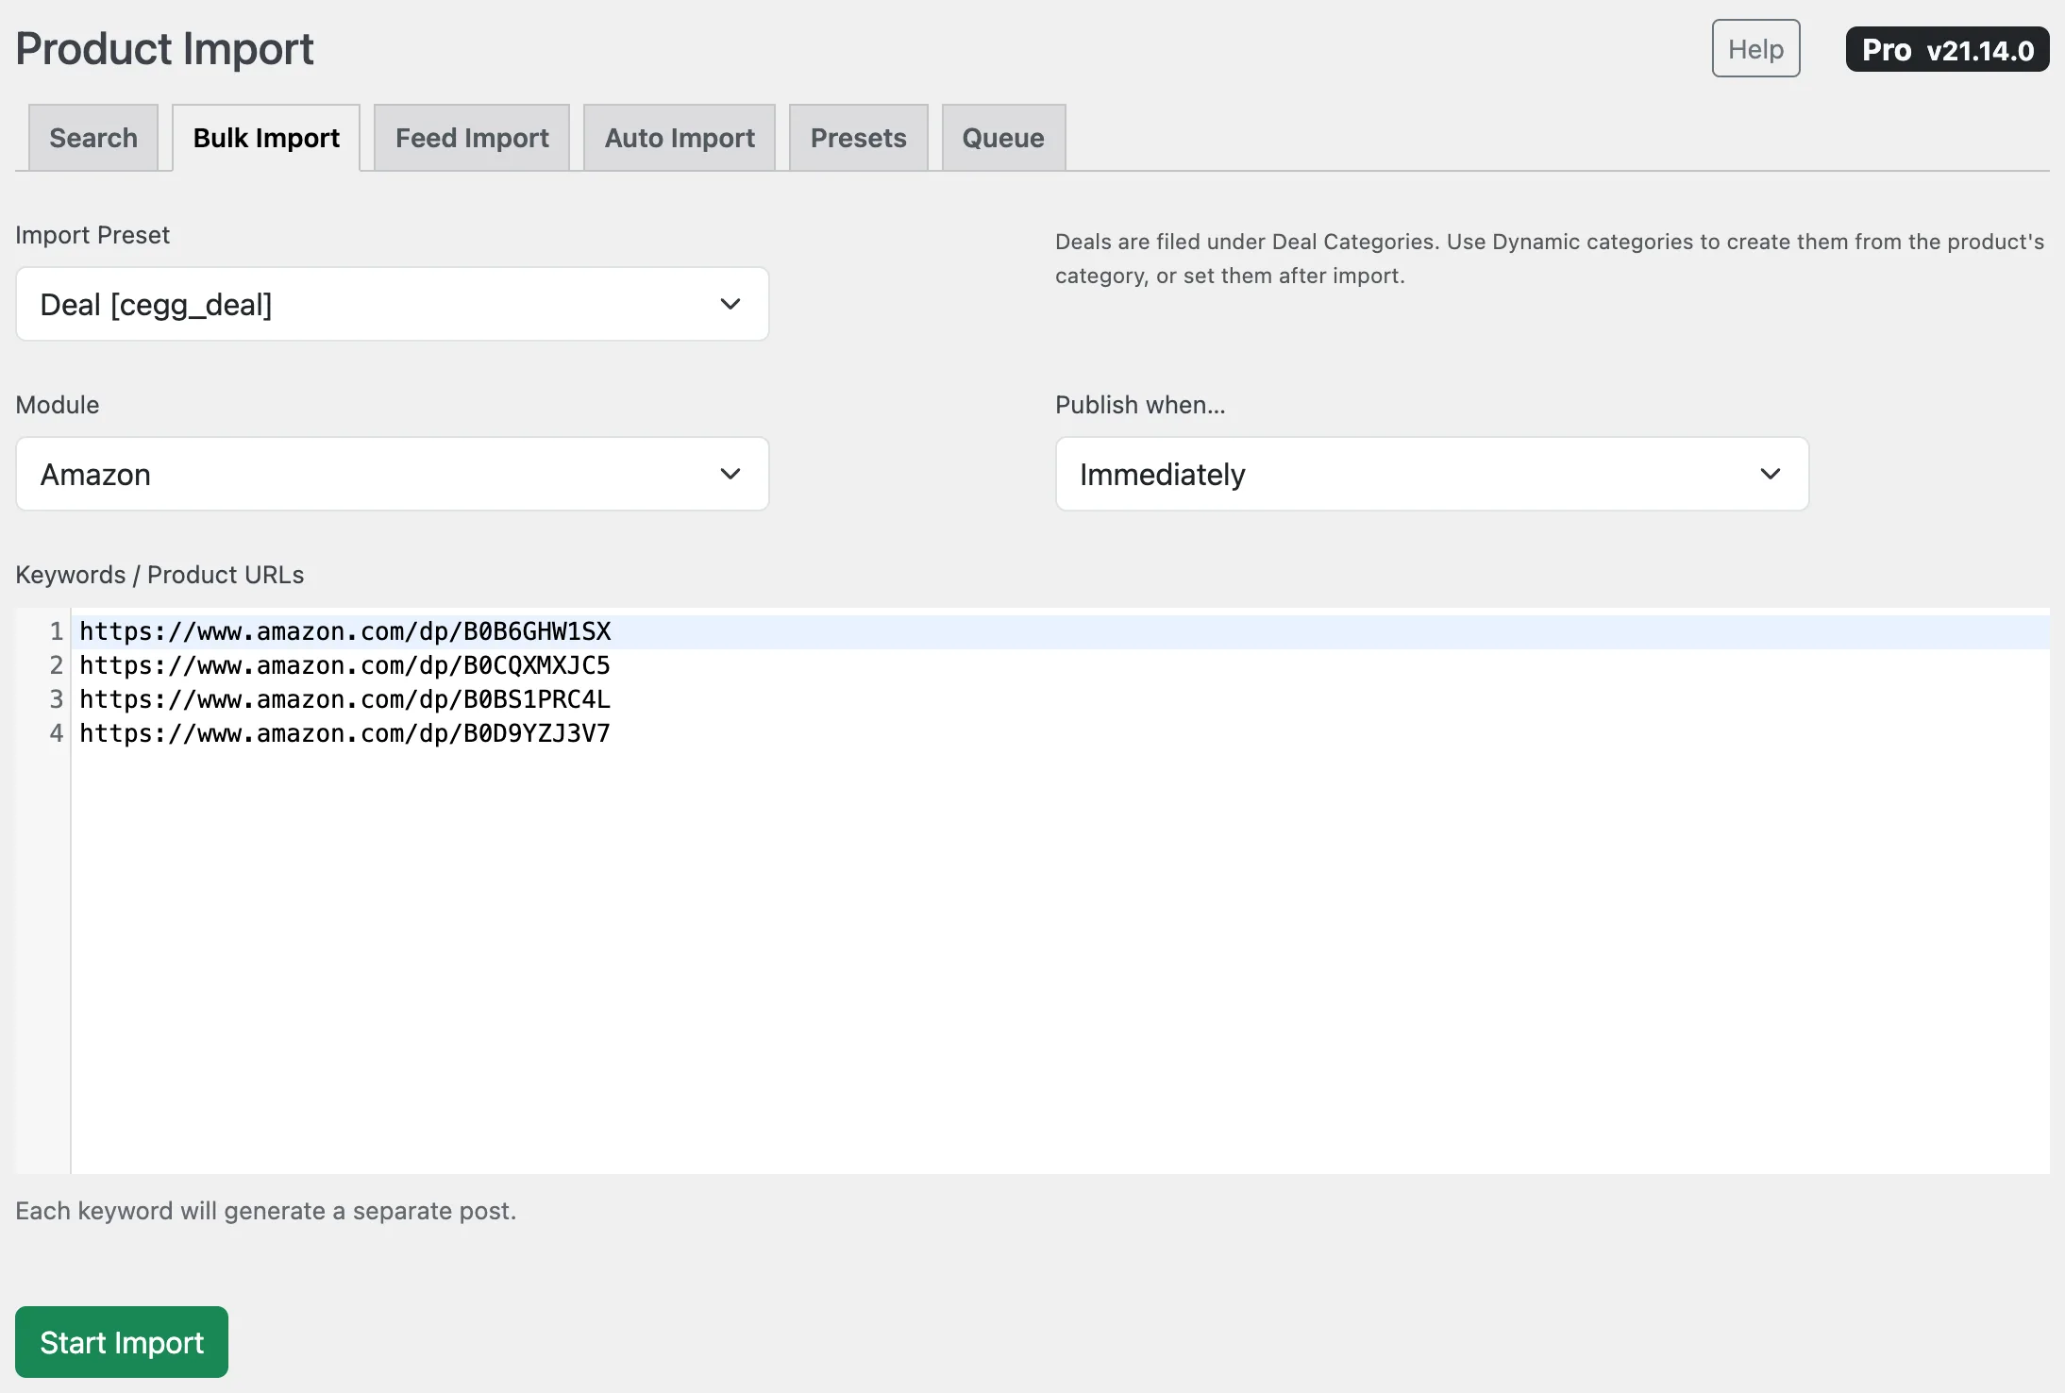Open the Publish when dropdown

(x=1433, y=474)
